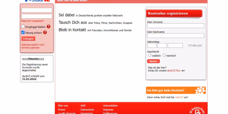Image resolution: width=228 pixels, height=114 pixels.
Task: Open Regionen footer link
Action: [108, 110]
